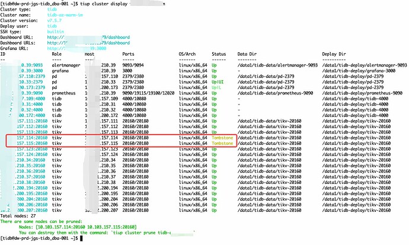This screenshot has height=245, width=409.
Task: Click the 'There are some nodes can be pruned:' message
Action: 41,221
